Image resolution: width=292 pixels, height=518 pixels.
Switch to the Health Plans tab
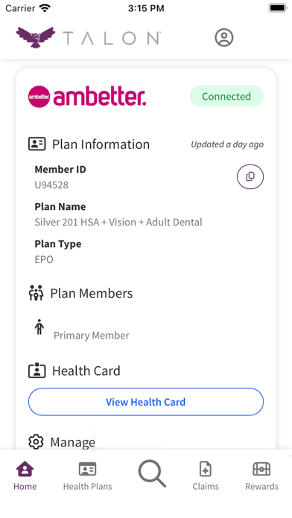point(87,476)
